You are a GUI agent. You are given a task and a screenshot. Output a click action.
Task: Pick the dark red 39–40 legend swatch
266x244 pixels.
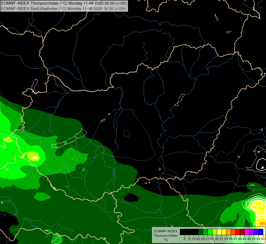[242, 232]
